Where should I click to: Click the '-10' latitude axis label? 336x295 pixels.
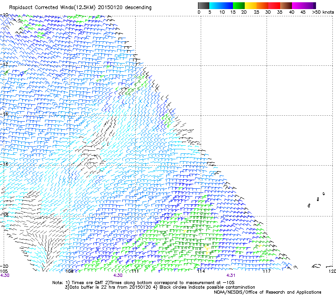click(x=4, y=15)
